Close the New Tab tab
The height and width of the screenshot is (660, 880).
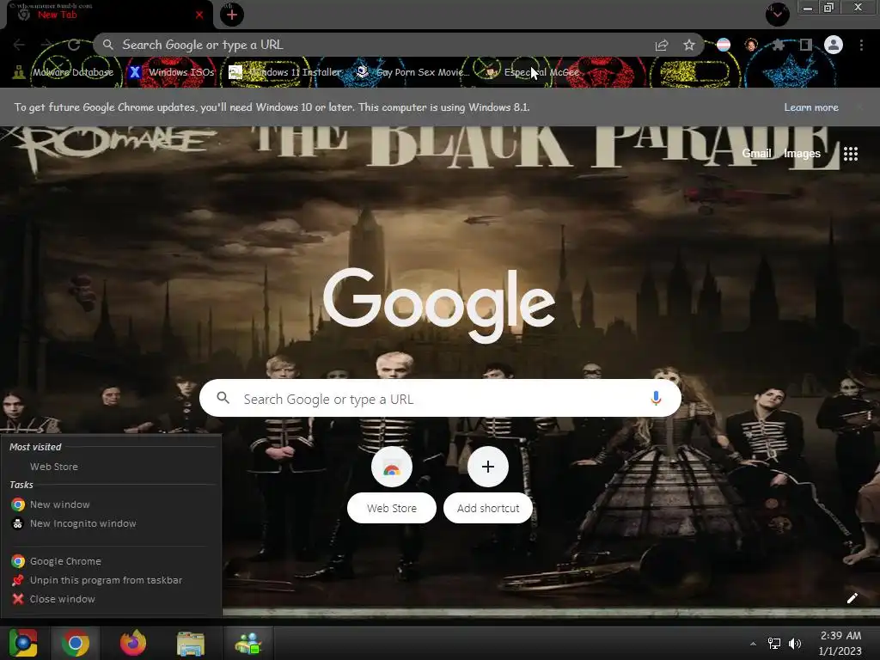[x=199, y=15]
